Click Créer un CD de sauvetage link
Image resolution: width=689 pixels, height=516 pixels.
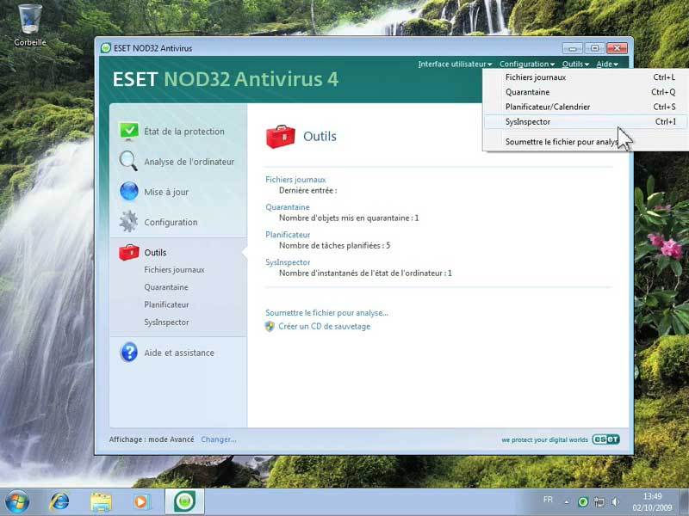pyautogui.click(x=325, y=327)
